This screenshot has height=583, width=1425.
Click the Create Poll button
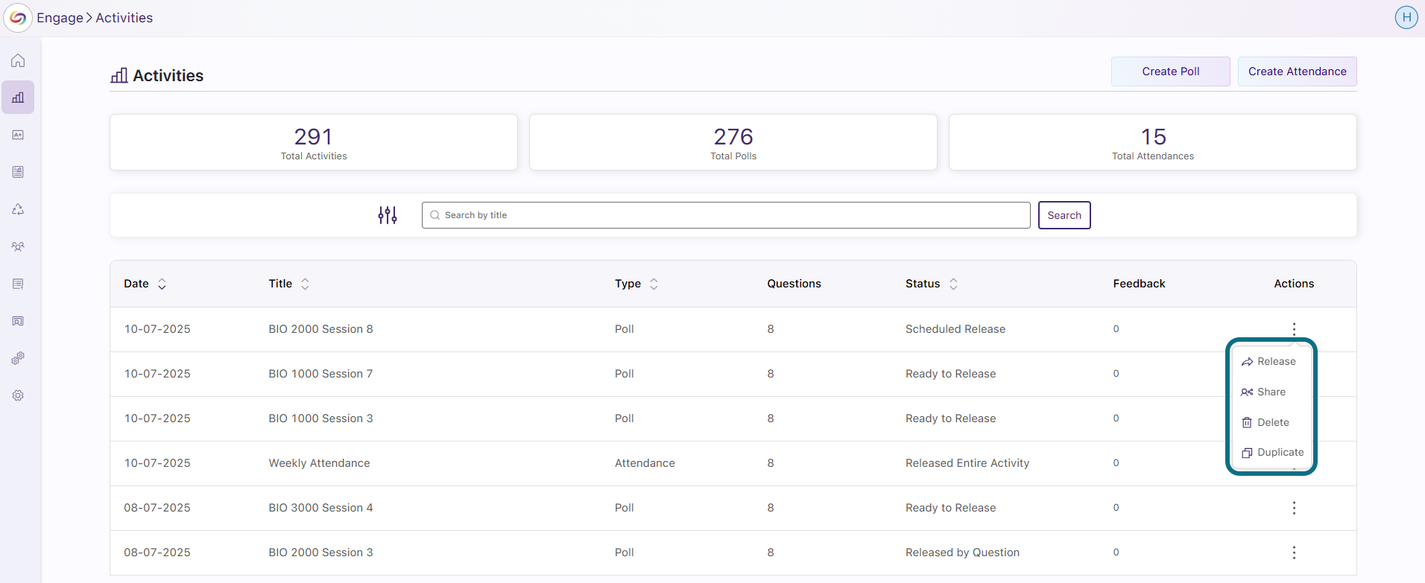pos(1171,71)
